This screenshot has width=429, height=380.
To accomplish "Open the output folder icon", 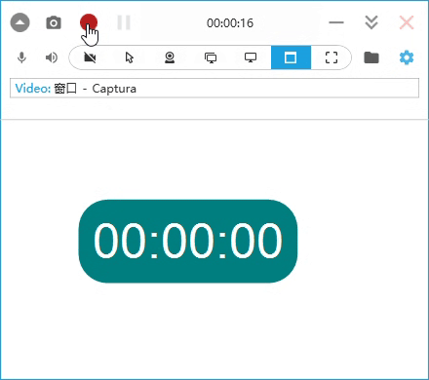I will (x=371, y=57).
